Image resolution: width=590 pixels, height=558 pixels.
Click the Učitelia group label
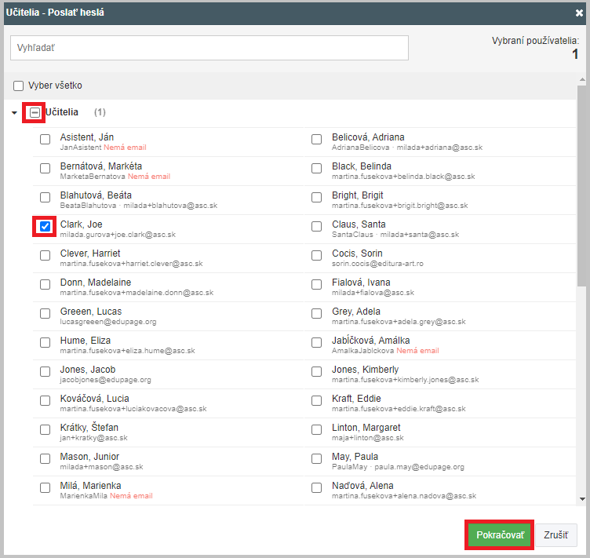pos(62,112)
